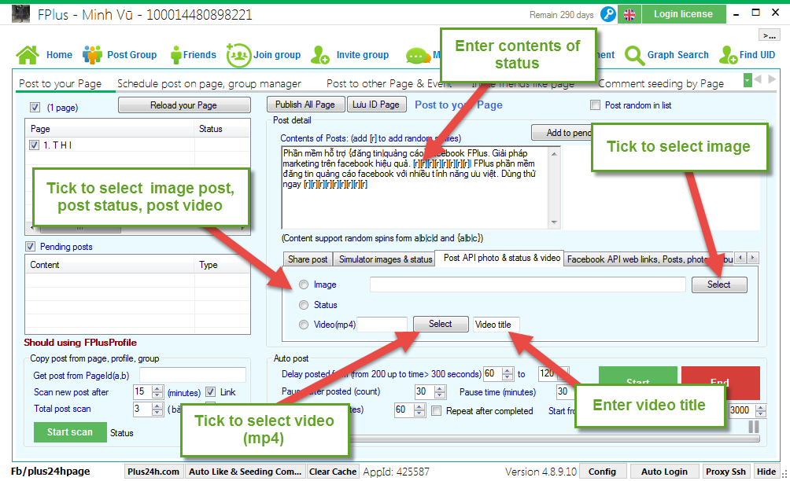
Task: Click the green Friends person icon
Action: 175,55
